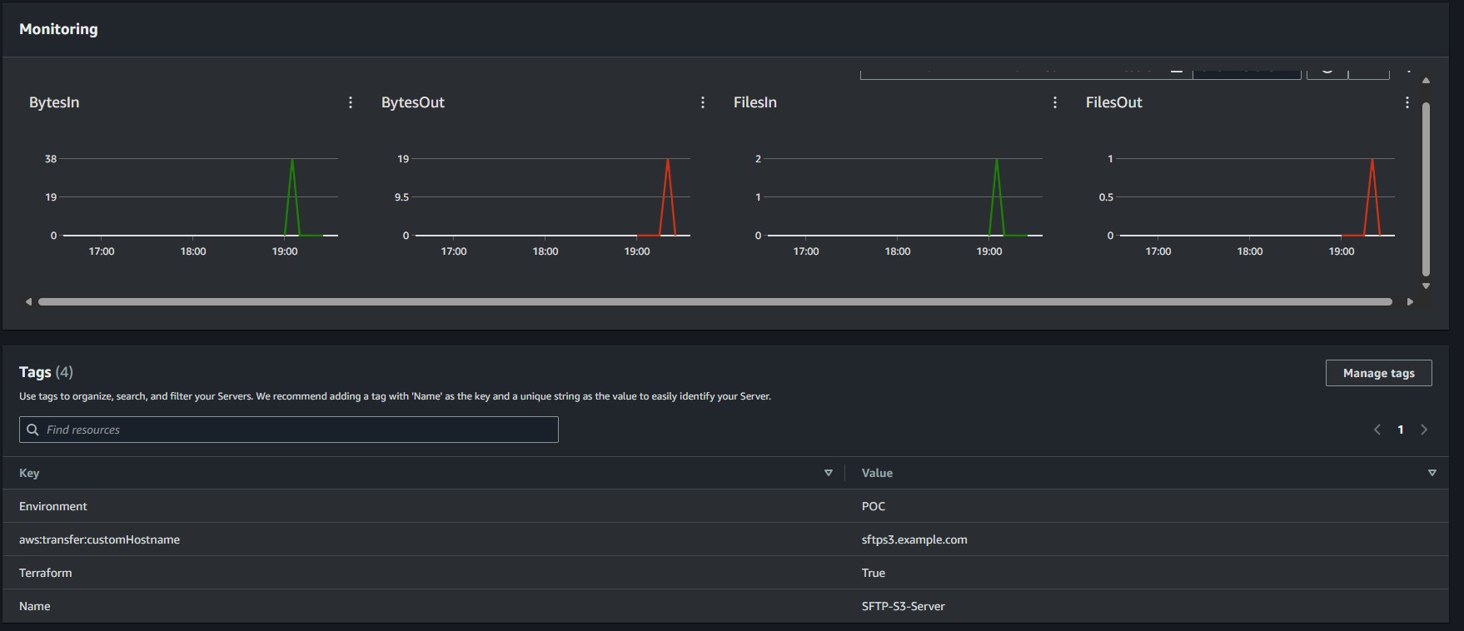Screen dimensions: 1464x631
Task: Sort tags by Value column arrow
Action: 1432,473
